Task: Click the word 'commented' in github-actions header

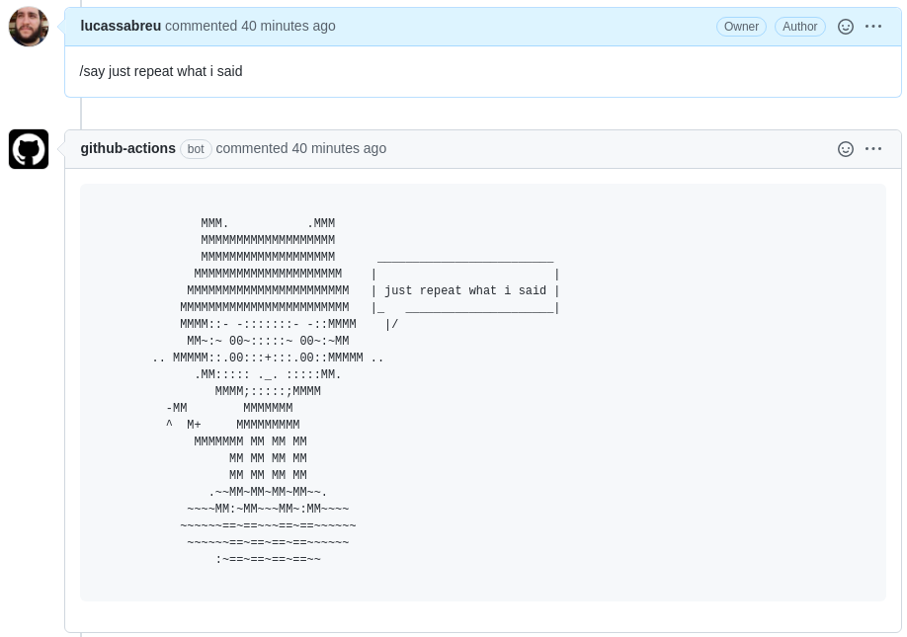Action: (x=251, y=149)
